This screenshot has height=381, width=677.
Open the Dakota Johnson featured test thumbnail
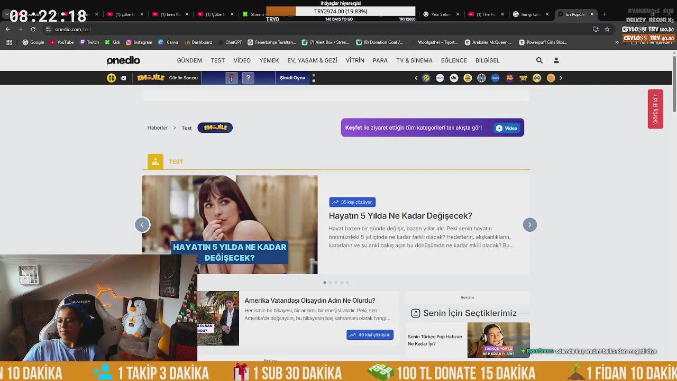click(230, 225)
